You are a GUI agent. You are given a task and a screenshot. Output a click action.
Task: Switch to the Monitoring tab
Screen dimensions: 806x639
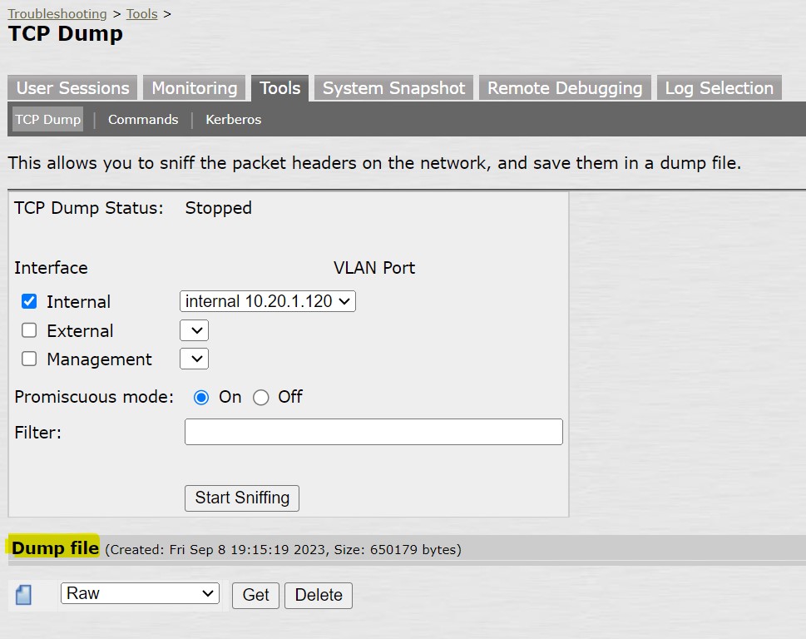[194, 87]
